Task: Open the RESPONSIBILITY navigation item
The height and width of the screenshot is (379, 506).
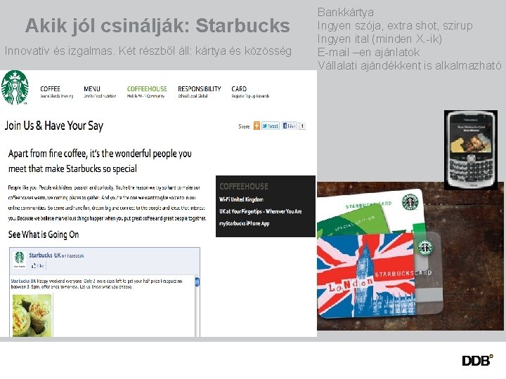Action: click(x=200, y=89)
